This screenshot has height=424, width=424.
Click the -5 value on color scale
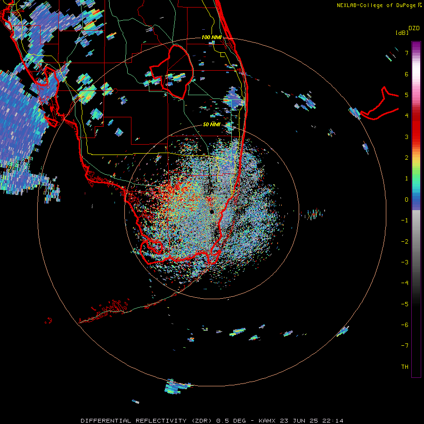(405, 304)
